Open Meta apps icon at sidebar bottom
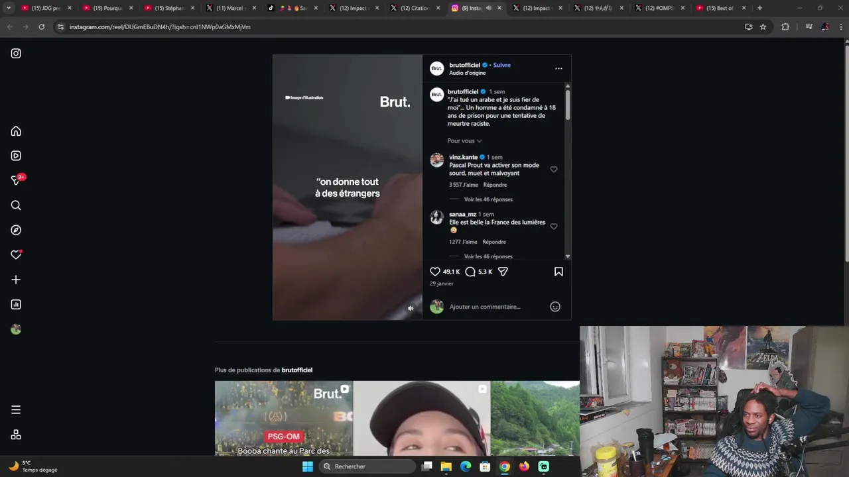This screenshot has width=849, height=477. point(16,435)
